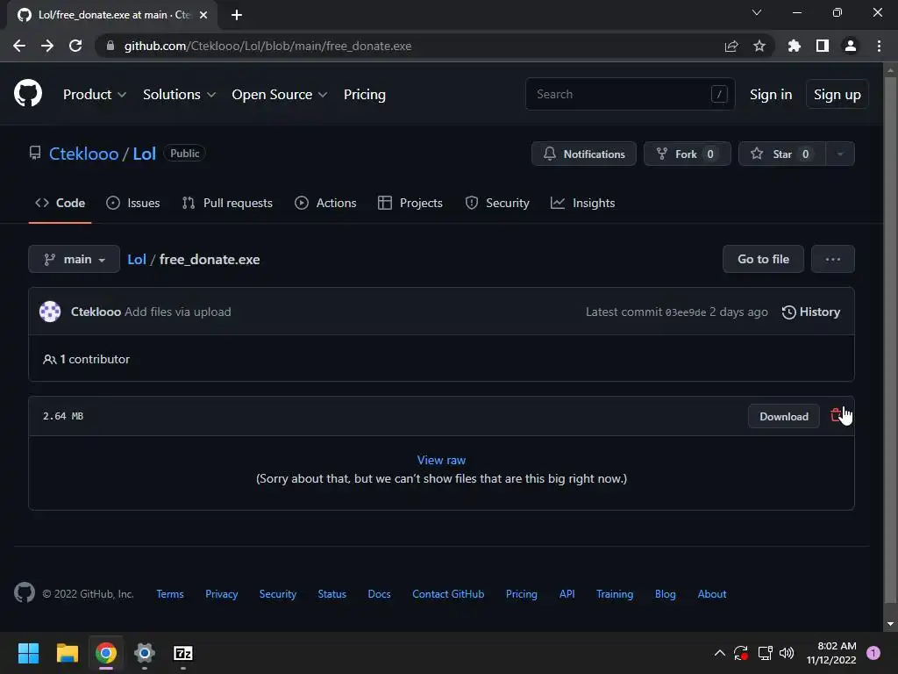Screen dimensions: 898x674
Task: Click the View raw link
Action: (441, 460)
